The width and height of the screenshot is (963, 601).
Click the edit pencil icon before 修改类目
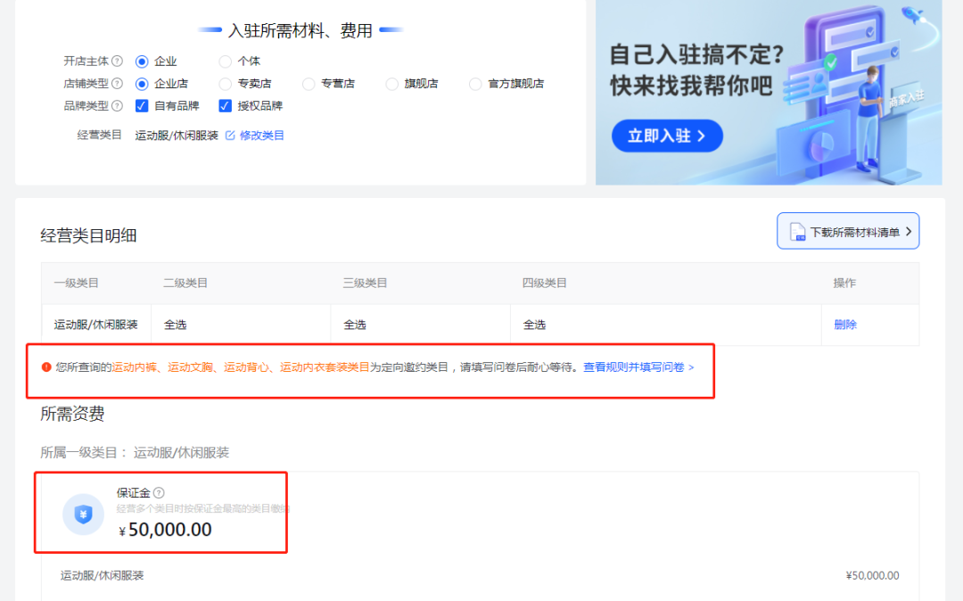click(x=230, y=135)
